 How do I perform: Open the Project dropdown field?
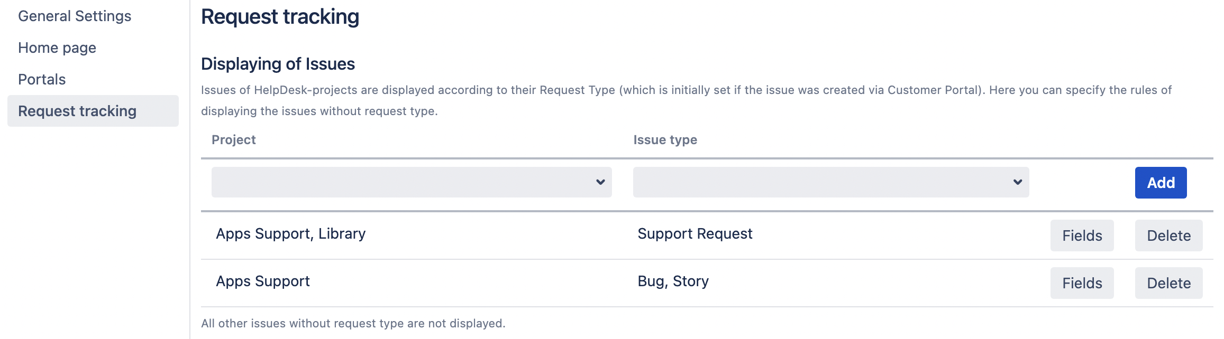tap(402, 182)
